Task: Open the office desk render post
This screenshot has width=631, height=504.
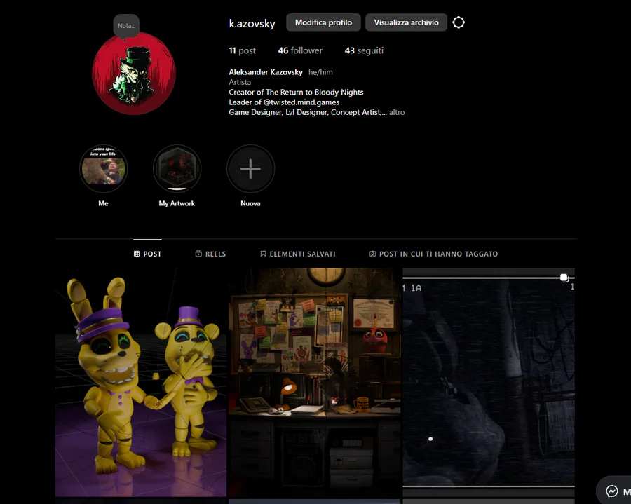Action: pyautogui.click(x=315, y=382)
